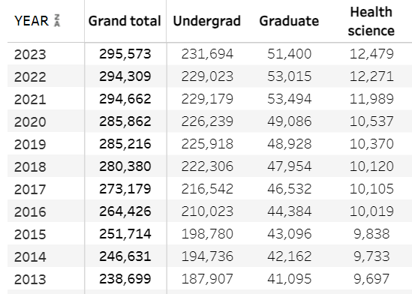The height and width of the screenshot is (294, 412).
Task: Select the YEAR column header
Action: [32, 21]
